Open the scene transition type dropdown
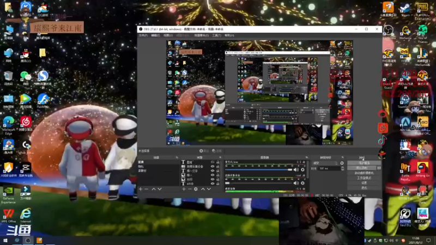This screenshot has width=436, height=245. click(325, 163)
